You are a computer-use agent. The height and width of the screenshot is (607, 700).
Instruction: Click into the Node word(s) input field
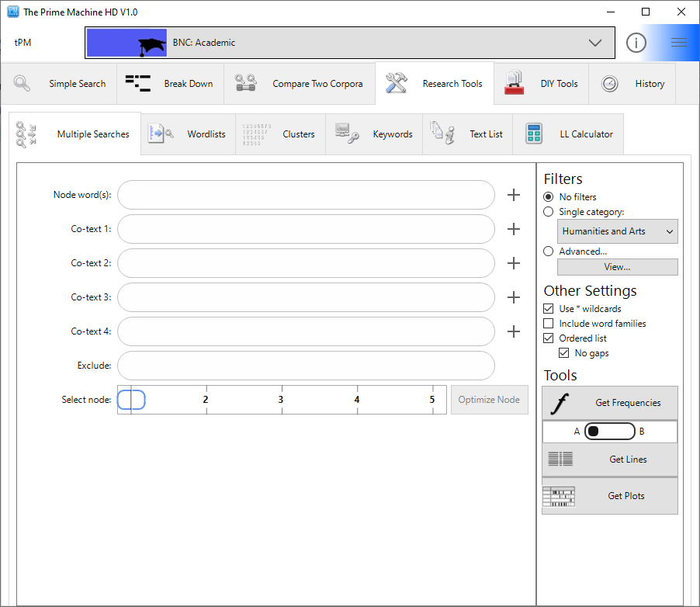[306, 195]
